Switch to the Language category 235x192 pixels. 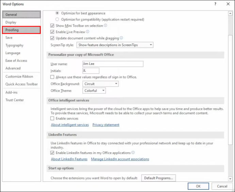[x=21, y=53]
